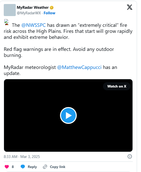Click the Reply text label
The height and width of the screenshot is (172, 141).
click(x=32, y=167)
